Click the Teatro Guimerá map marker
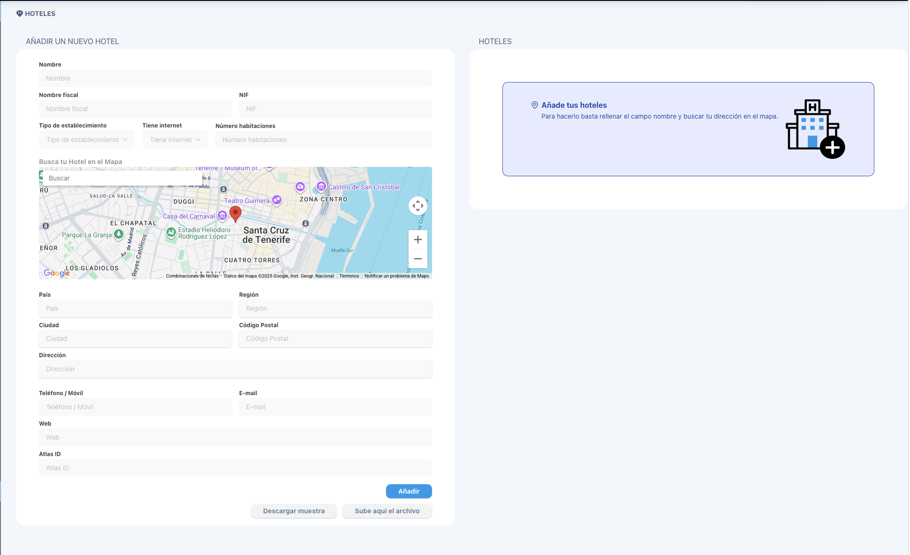910x555 pixels. [x=277, y=200]
